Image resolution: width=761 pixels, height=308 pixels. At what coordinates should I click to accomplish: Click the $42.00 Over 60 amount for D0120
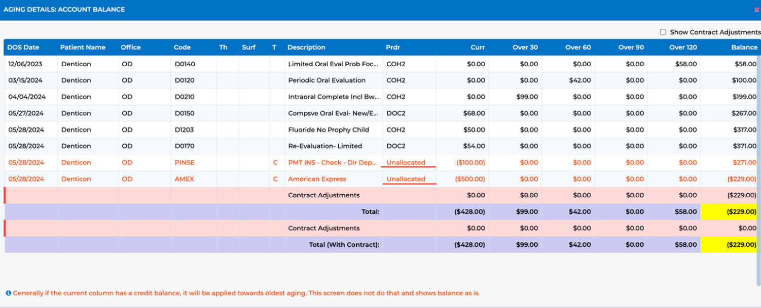pyautogui.click(x=581, y=80)
